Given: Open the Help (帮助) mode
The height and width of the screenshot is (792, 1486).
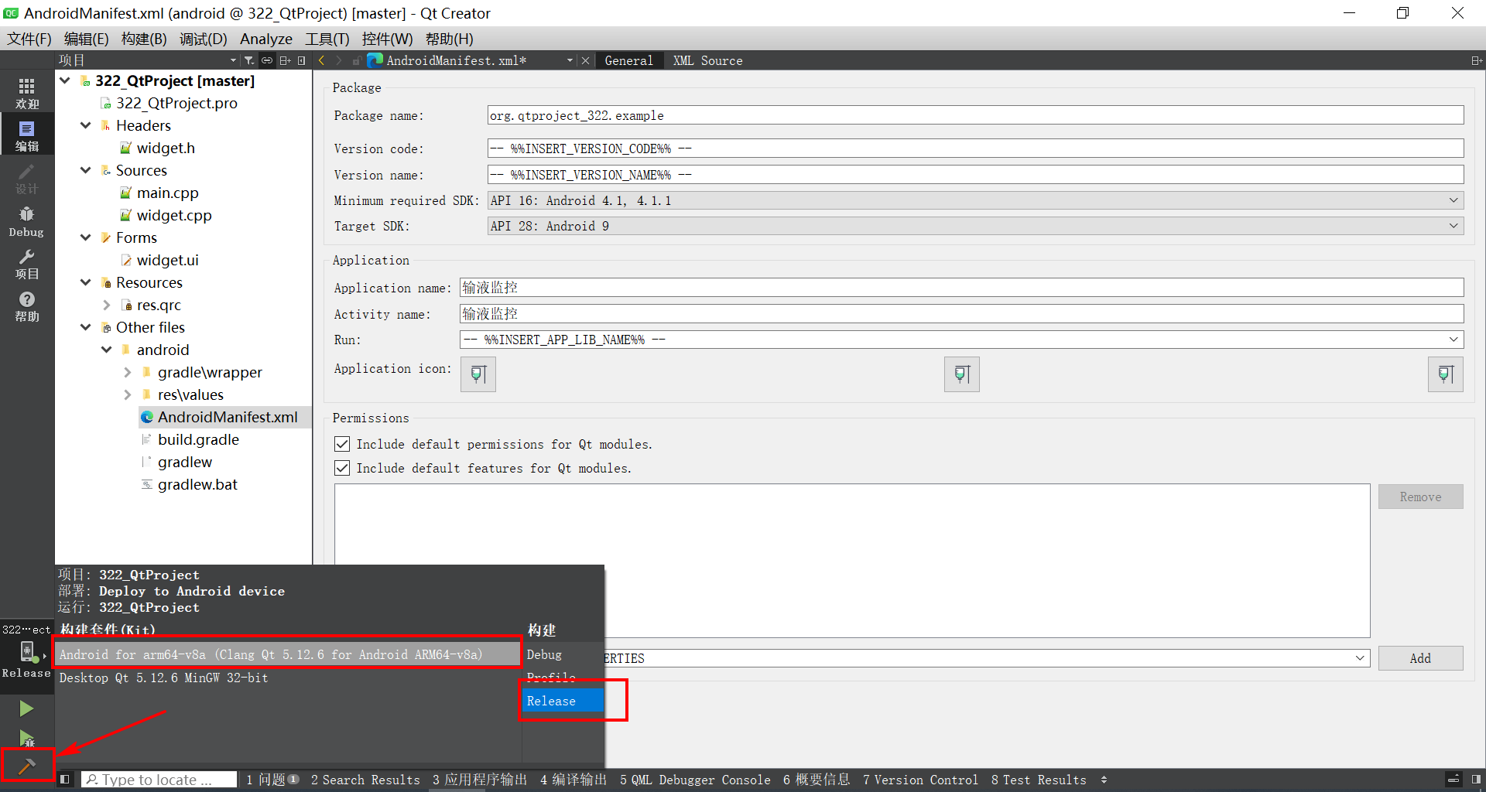Looking at the screenshot, I should tap(26, 306).
